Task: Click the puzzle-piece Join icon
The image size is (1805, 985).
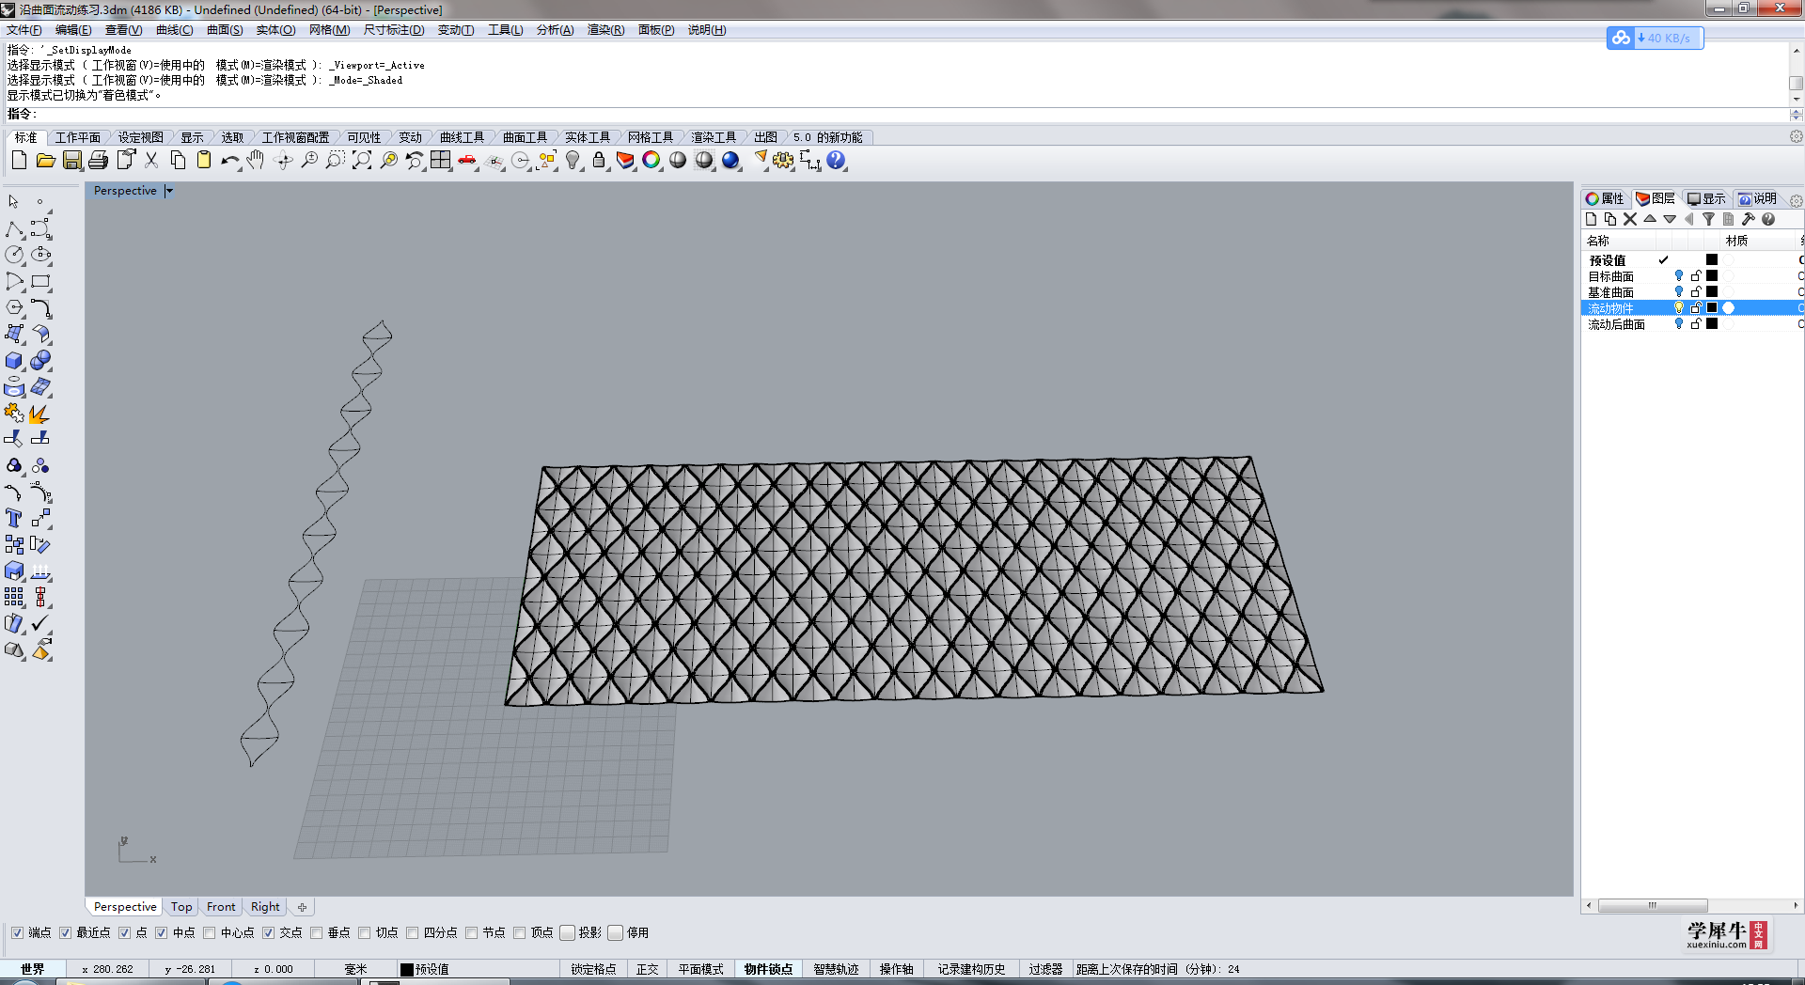Action: [14, 414]
